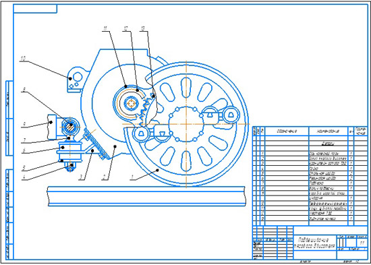Select callout number 11 at top
This screenshot has width=371, height=265.
point(105,28)
